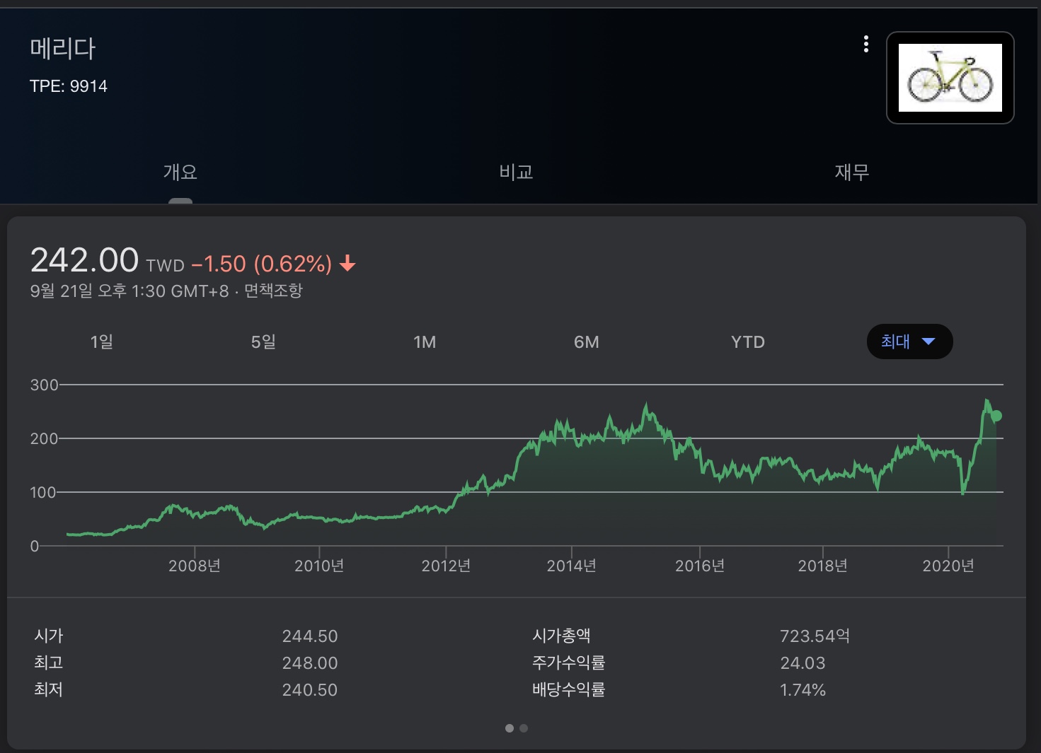Switch to the 비교 tab

(x=515, y=172)
